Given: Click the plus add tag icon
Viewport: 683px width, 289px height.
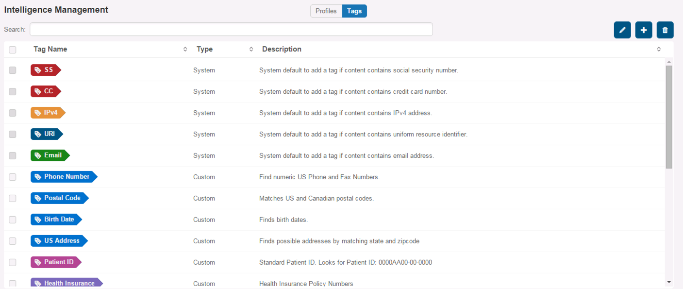Looking at the screenshot, I should point(644,30).
